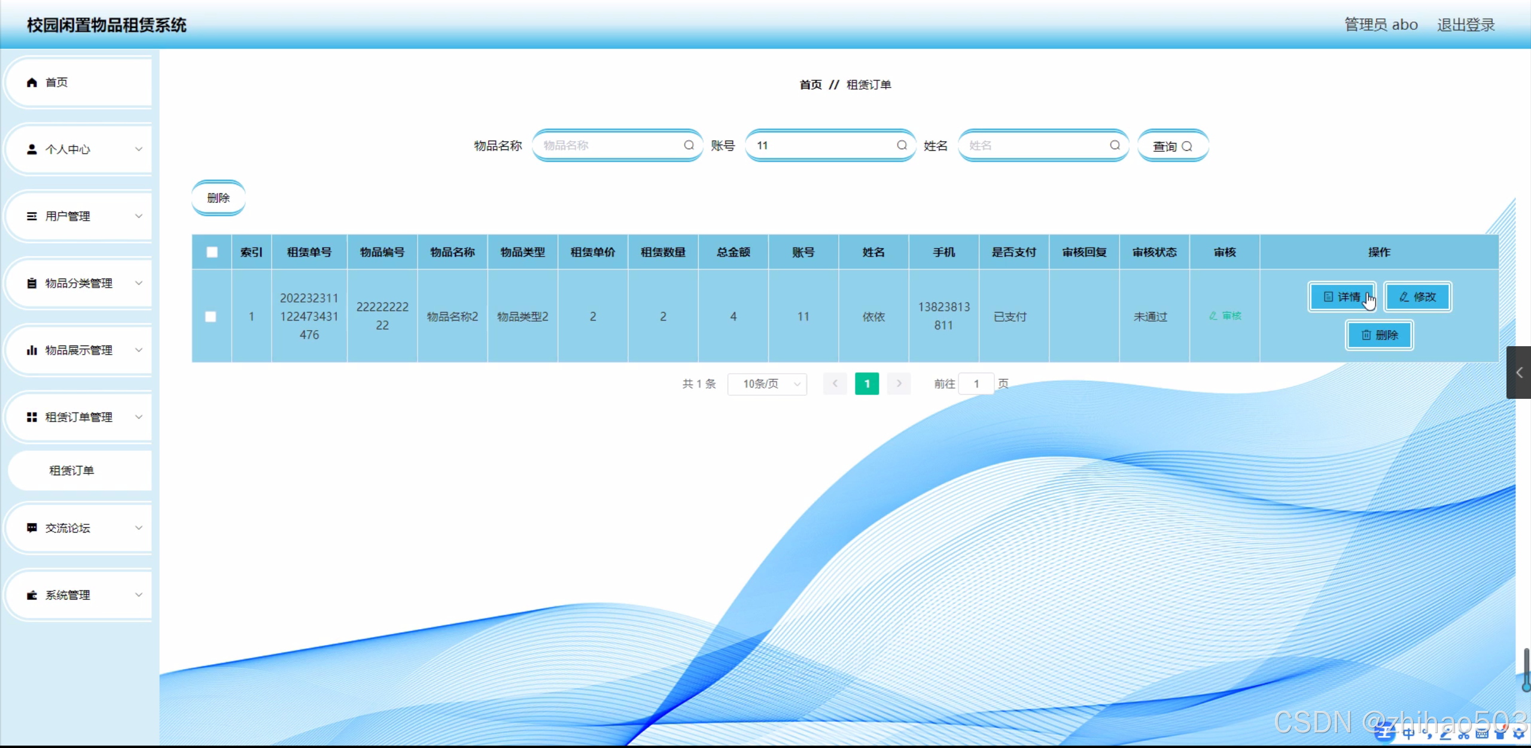Click the search icon in 姓名 field
This screenshot has width=1531, height=748.
point(1115,145)
